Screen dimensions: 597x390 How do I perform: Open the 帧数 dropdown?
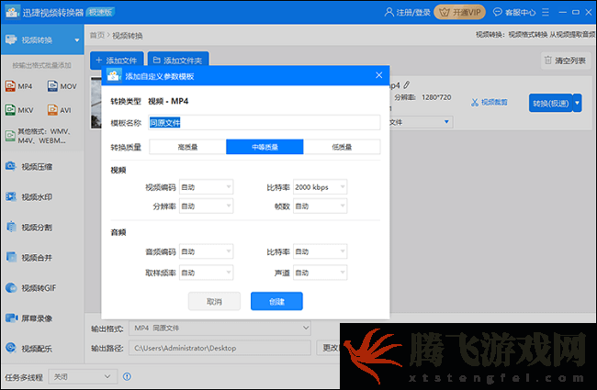tap(320, 206)
